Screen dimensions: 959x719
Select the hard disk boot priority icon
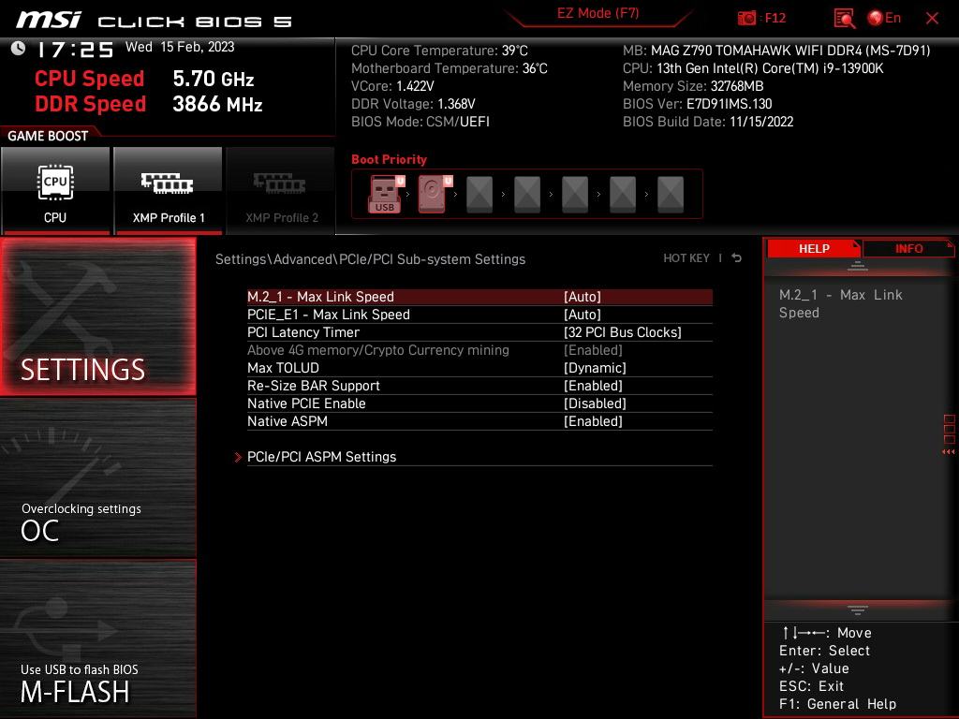pyautogui.click(x=433, y=194)
